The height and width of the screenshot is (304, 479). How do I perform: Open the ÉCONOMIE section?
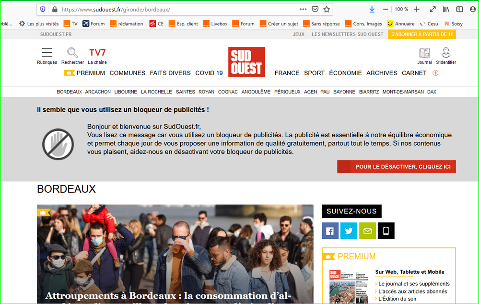(x=345, y=73)
